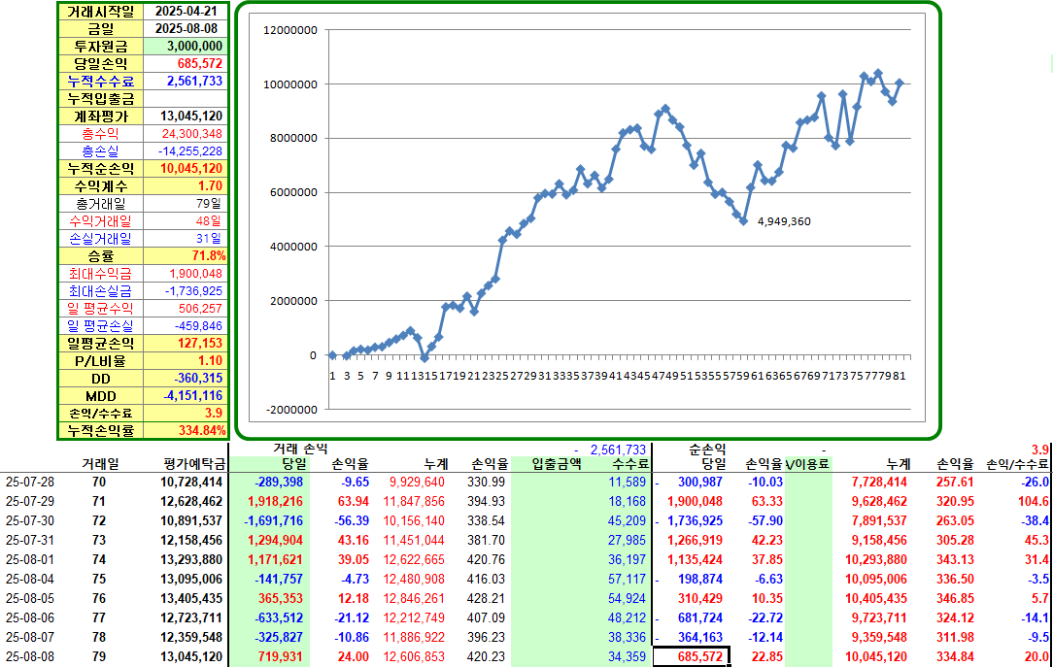Select the 일 평균수익 value 506,257
This screenshot has height=667, width=1053.
click(186, 308)
